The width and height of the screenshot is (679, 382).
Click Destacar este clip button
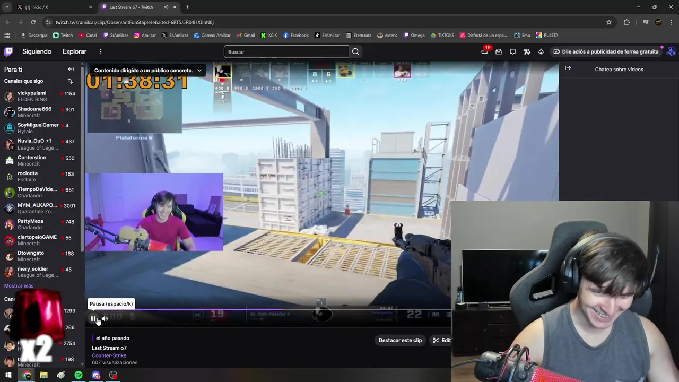400,340
